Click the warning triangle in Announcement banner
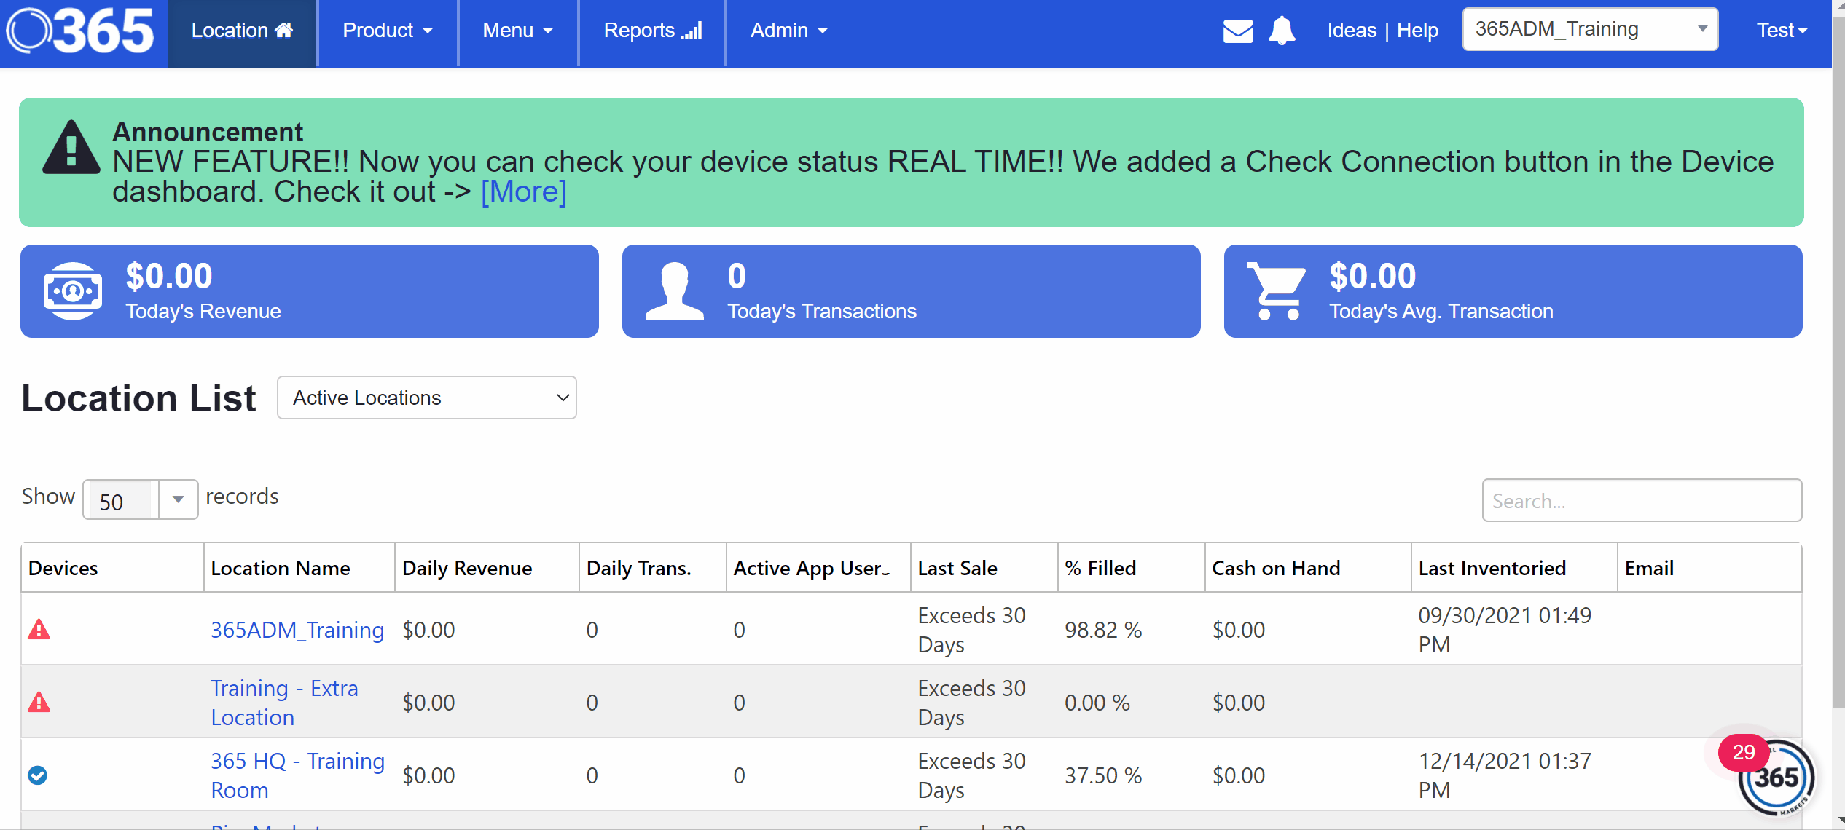 [71, 148]
